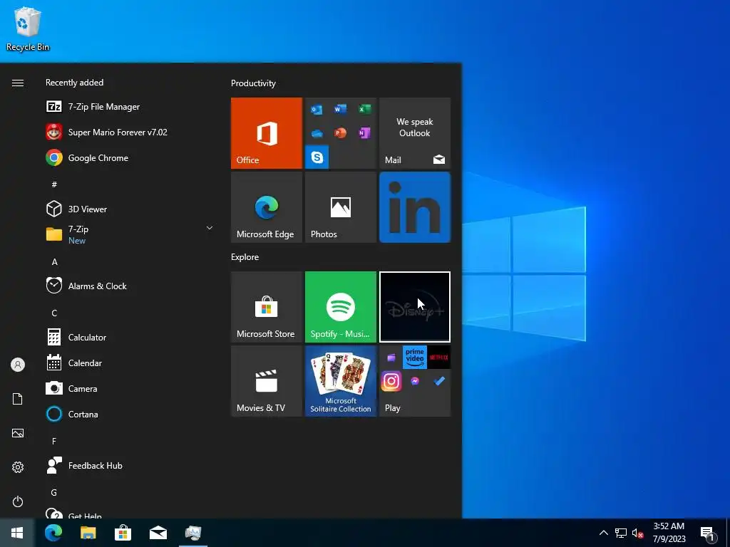Image resolution: width=730 pixels, height=547 pixels.
Task: Click the PowerPoint icon in Office folder tile
Action: click(x=340, y=133)
